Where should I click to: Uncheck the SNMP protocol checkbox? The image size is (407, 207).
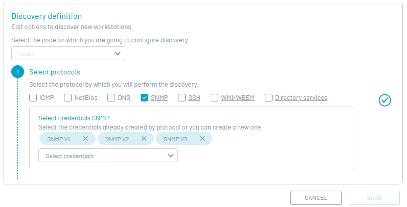point(144,97)
